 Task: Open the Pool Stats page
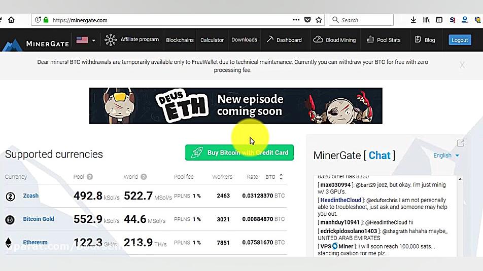pyautogui.click(x=389, y=40)
